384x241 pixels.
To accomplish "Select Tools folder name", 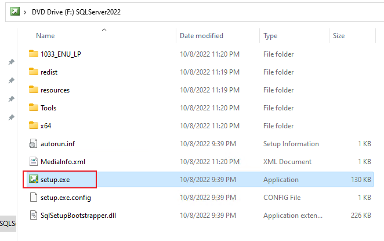I will 49,108.
